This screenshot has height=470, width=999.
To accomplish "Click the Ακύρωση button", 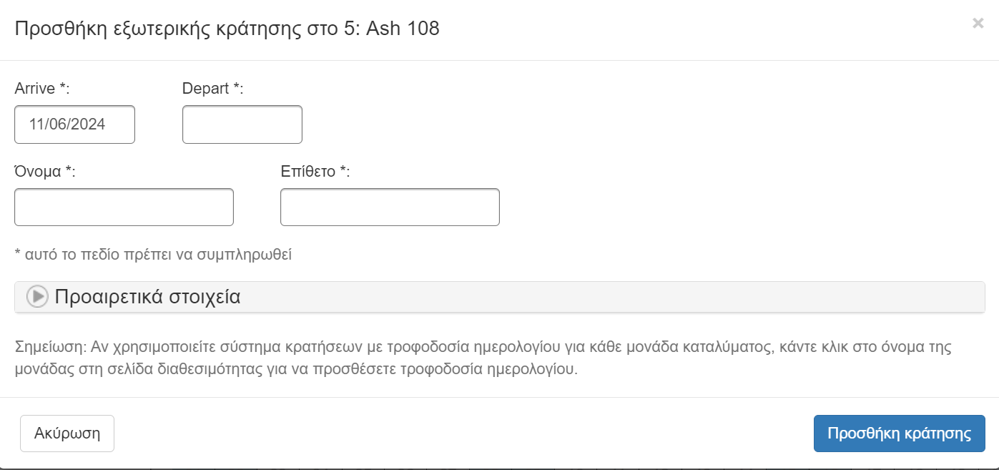I will click(67, 434).
